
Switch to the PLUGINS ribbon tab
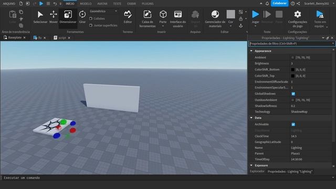pos(148,4)
